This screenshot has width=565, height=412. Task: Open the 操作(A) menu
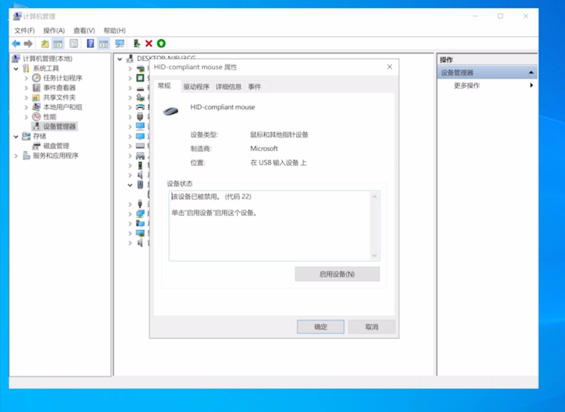pyautogui.click(x=54, y=30)
